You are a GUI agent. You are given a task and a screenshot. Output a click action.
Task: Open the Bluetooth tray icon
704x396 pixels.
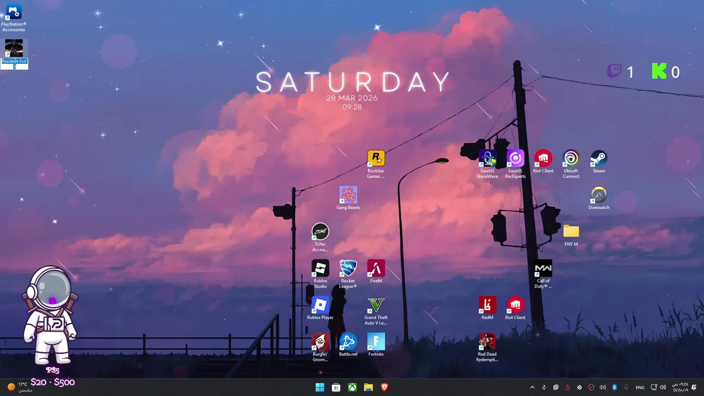pos(615,387)
